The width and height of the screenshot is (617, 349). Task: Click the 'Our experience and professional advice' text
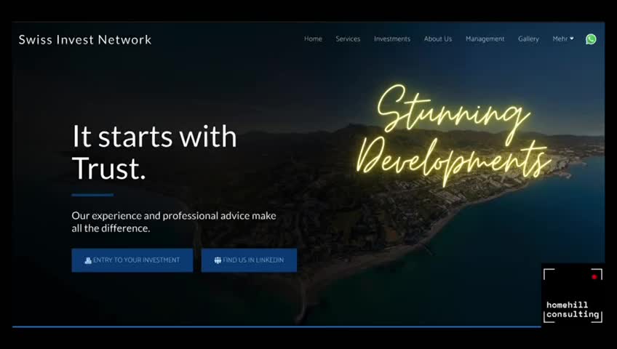tap(173, 222)
